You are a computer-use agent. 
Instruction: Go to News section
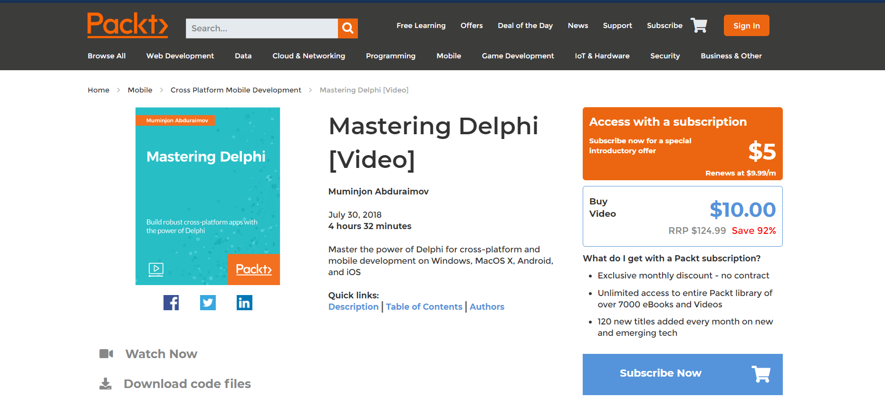point(578,26)
